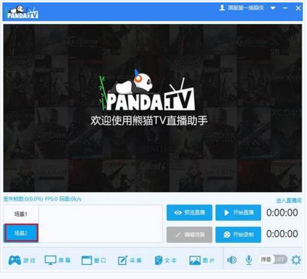This screenshot has height=279, width=307.
Task: Click the 预览直播 preview stream button
Action: 189,212
